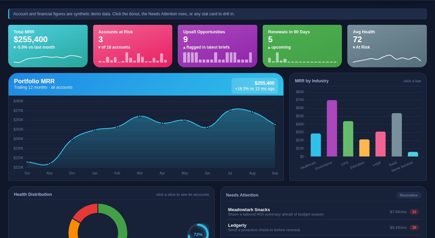
Task: Click the red slice of the health donut
Action: 86,212
